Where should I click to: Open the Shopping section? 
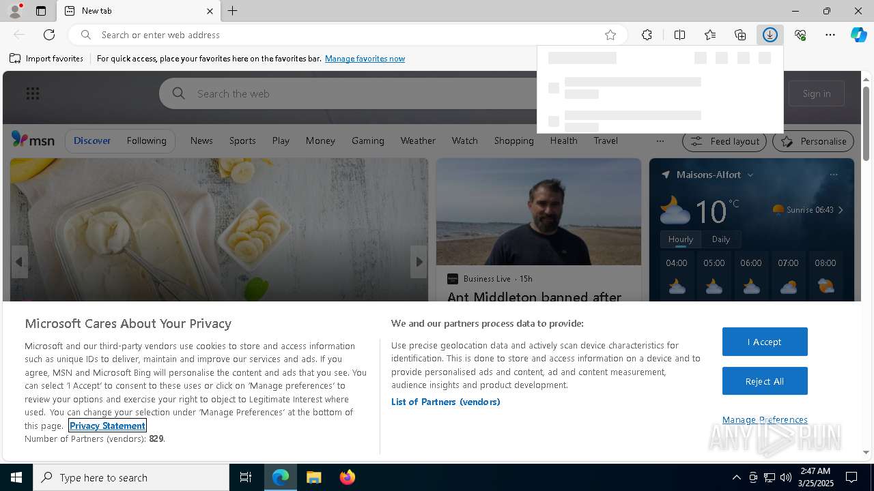click(x=513, y=140)
